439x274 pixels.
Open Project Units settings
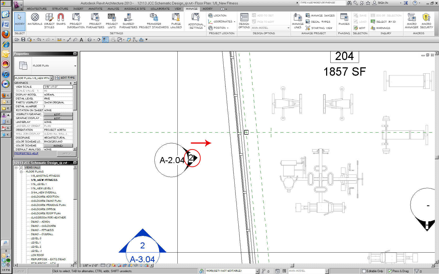coord(112,21)
